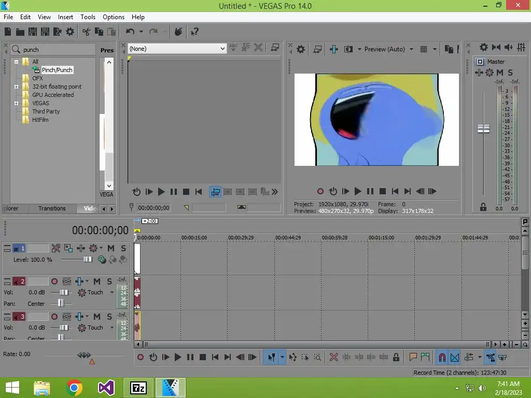Play the timeline from transport bar

point(177,357)
